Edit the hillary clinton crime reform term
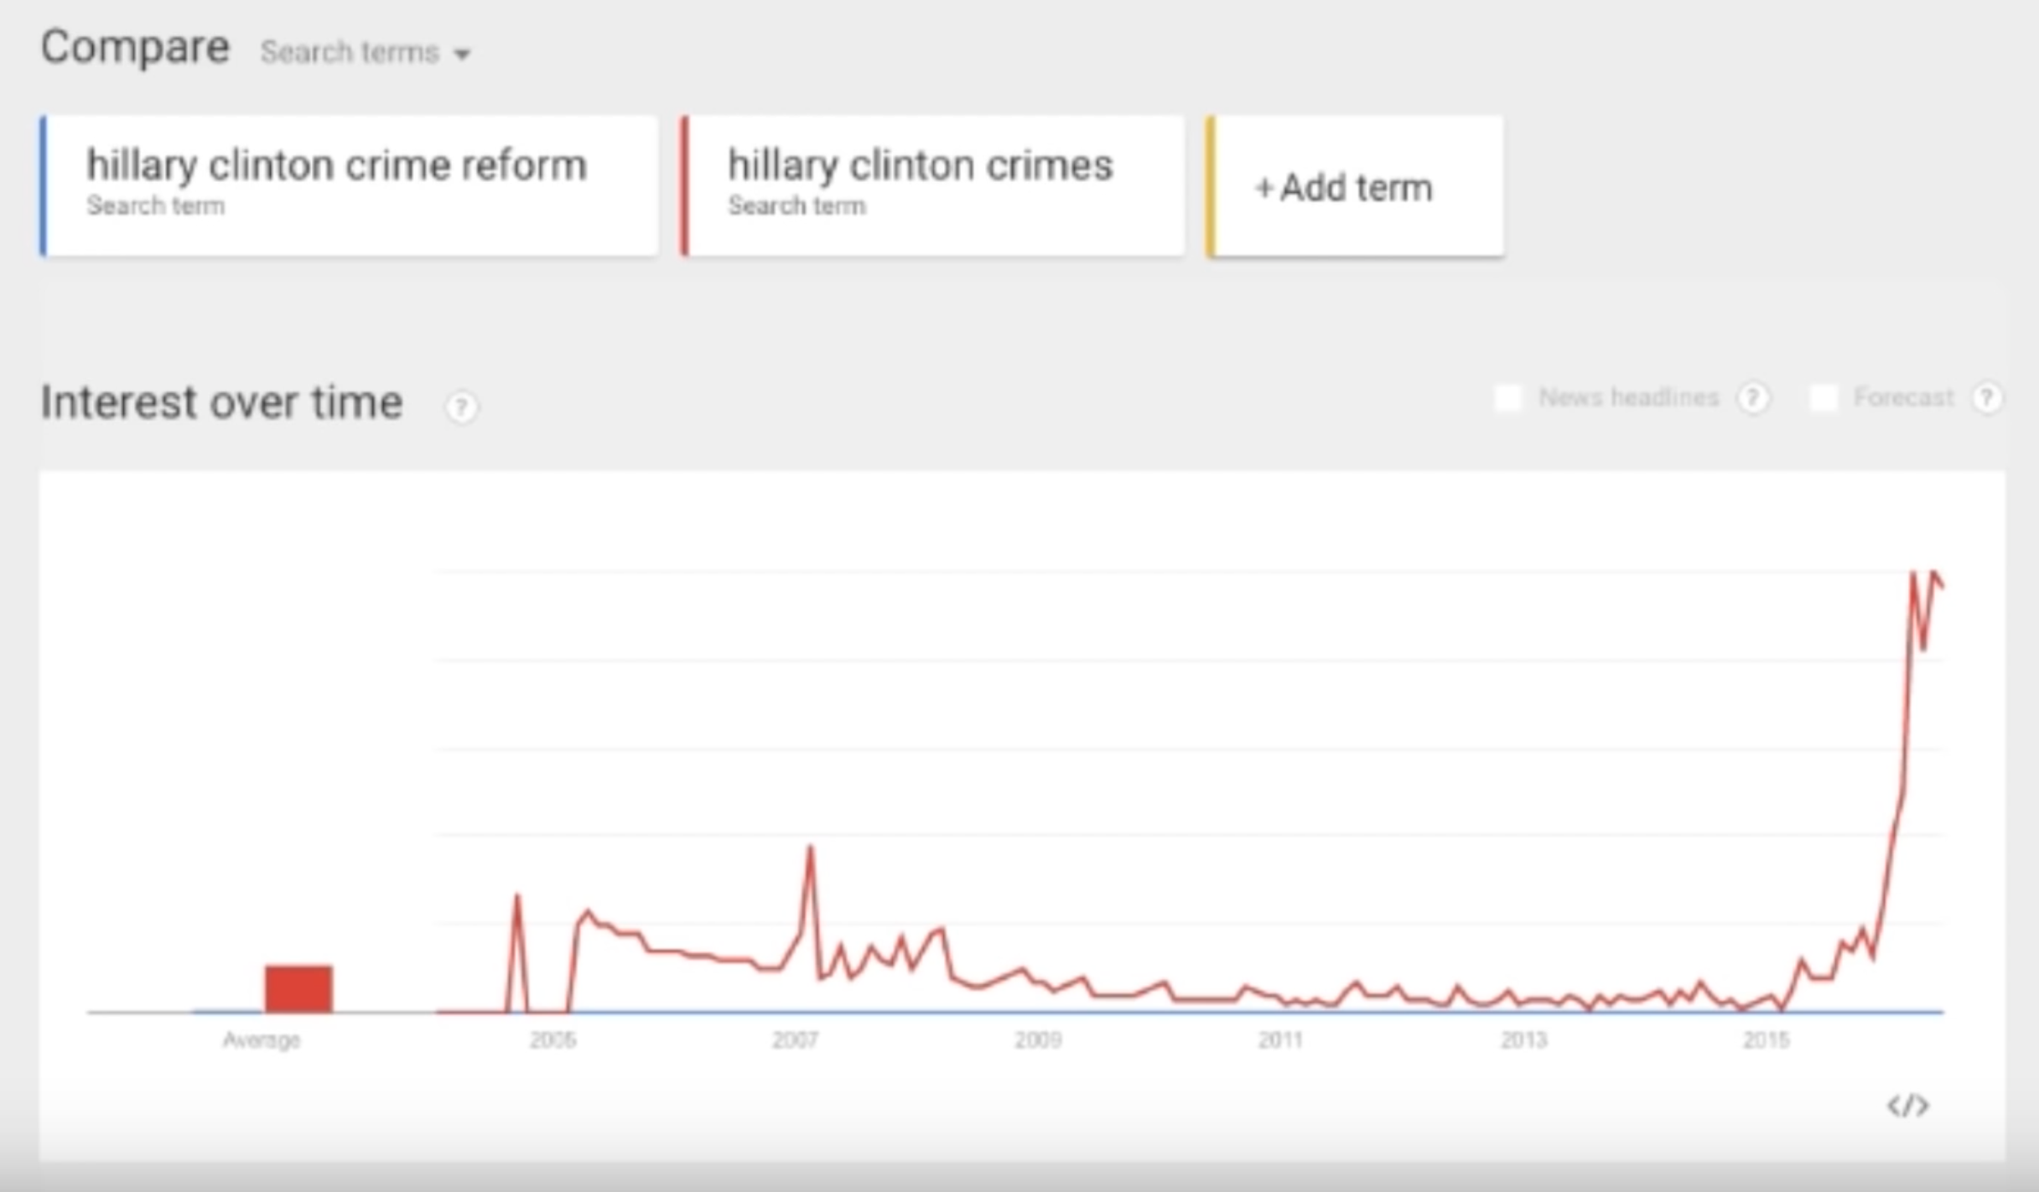This screenshot has height=1192, width=2039. click(x=349, y=186)
